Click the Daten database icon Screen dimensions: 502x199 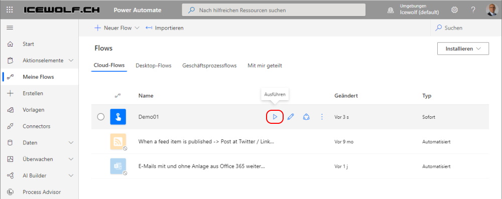10,143
